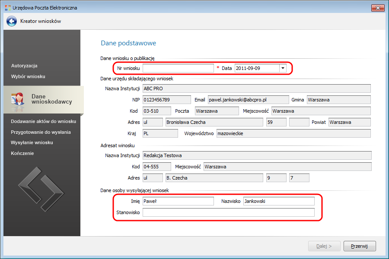This screenshot has height=259, width=389.
Task: Click the Województwo field mazowieckie
Action: coord(293,133)
